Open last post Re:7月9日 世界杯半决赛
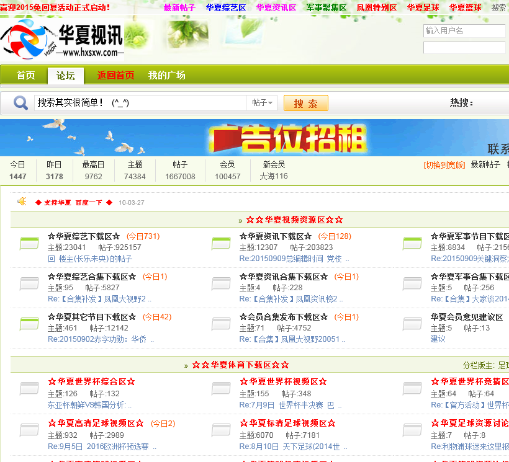This screenshot has width=509, height=462. tap(291, 405)
